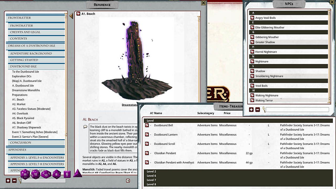Click the Waking Nightmare link icon

[x=252, y=96]
